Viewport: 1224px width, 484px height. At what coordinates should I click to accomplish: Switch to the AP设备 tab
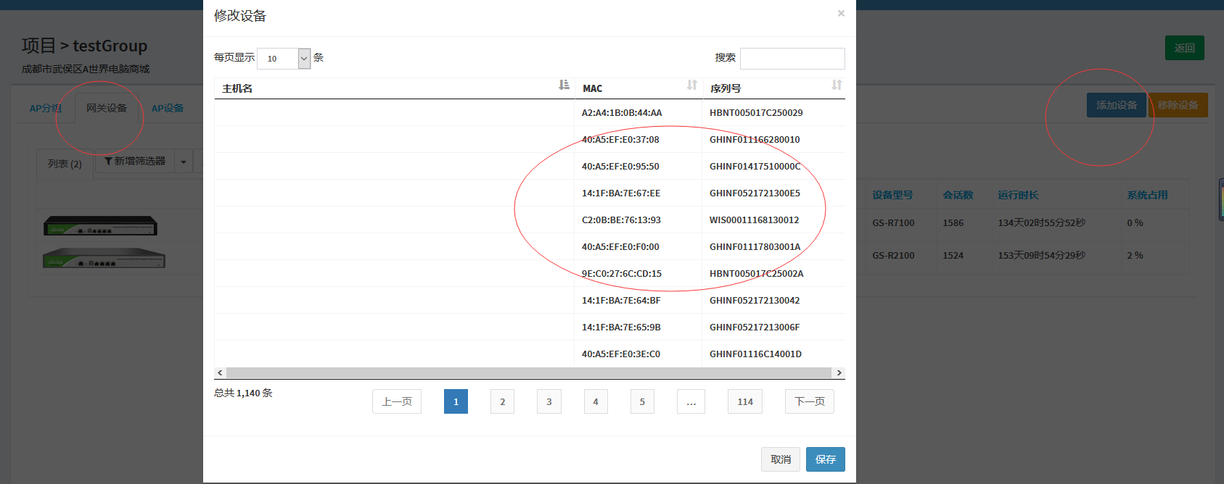pos(167,108)
